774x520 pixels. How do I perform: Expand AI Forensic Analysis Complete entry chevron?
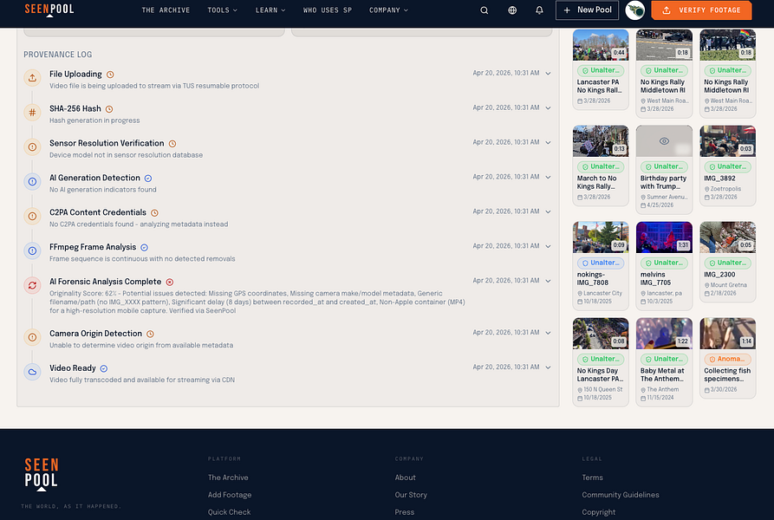tap(548, 281)
